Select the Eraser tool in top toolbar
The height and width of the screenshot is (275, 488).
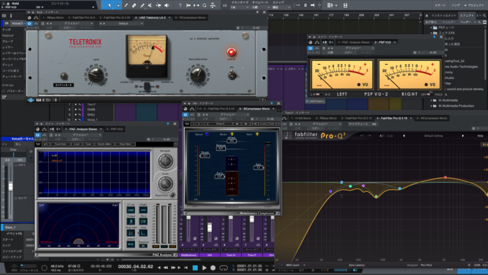(134, 6)
